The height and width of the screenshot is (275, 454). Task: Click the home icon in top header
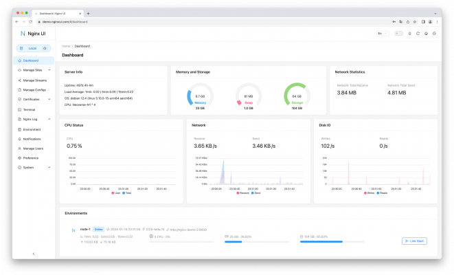[427, 33]
